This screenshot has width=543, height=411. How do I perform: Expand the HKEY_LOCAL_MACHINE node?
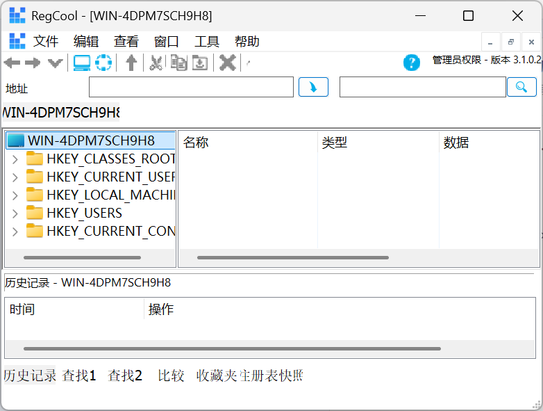coord(15,195)
